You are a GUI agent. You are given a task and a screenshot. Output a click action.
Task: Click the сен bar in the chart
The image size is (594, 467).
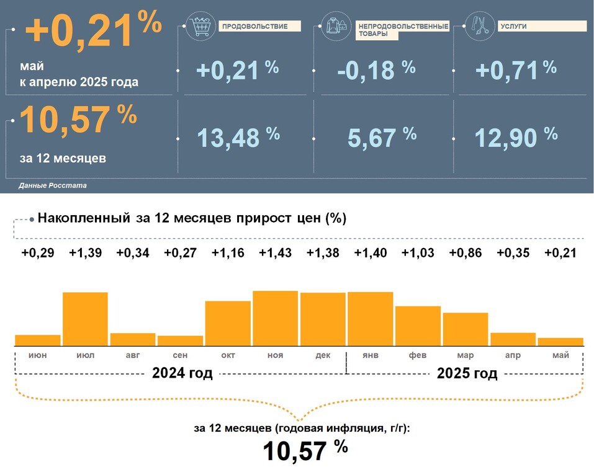point(180,340)
